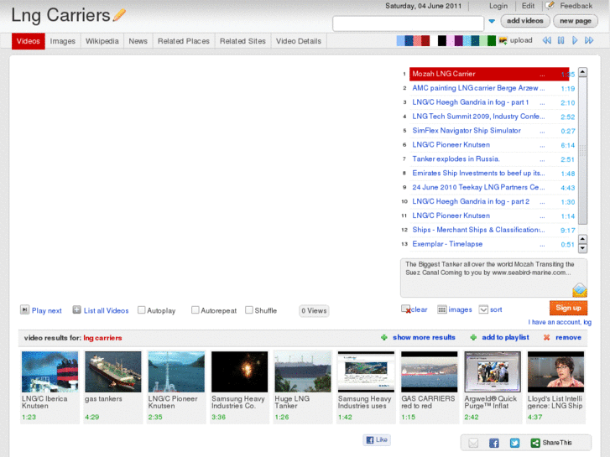Play AMC painting LNG carrier Berge Arzew

pos(475,88)
